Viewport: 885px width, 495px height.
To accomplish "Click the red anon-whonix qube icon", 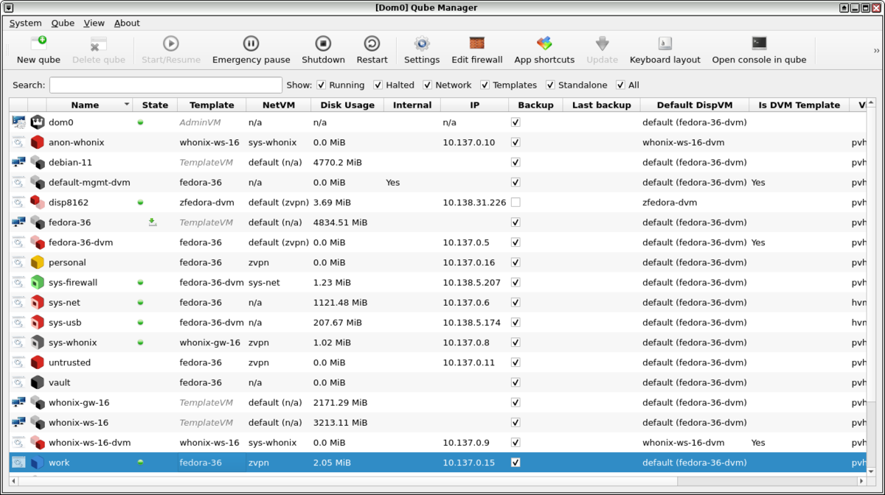I will tap(38, 142).
